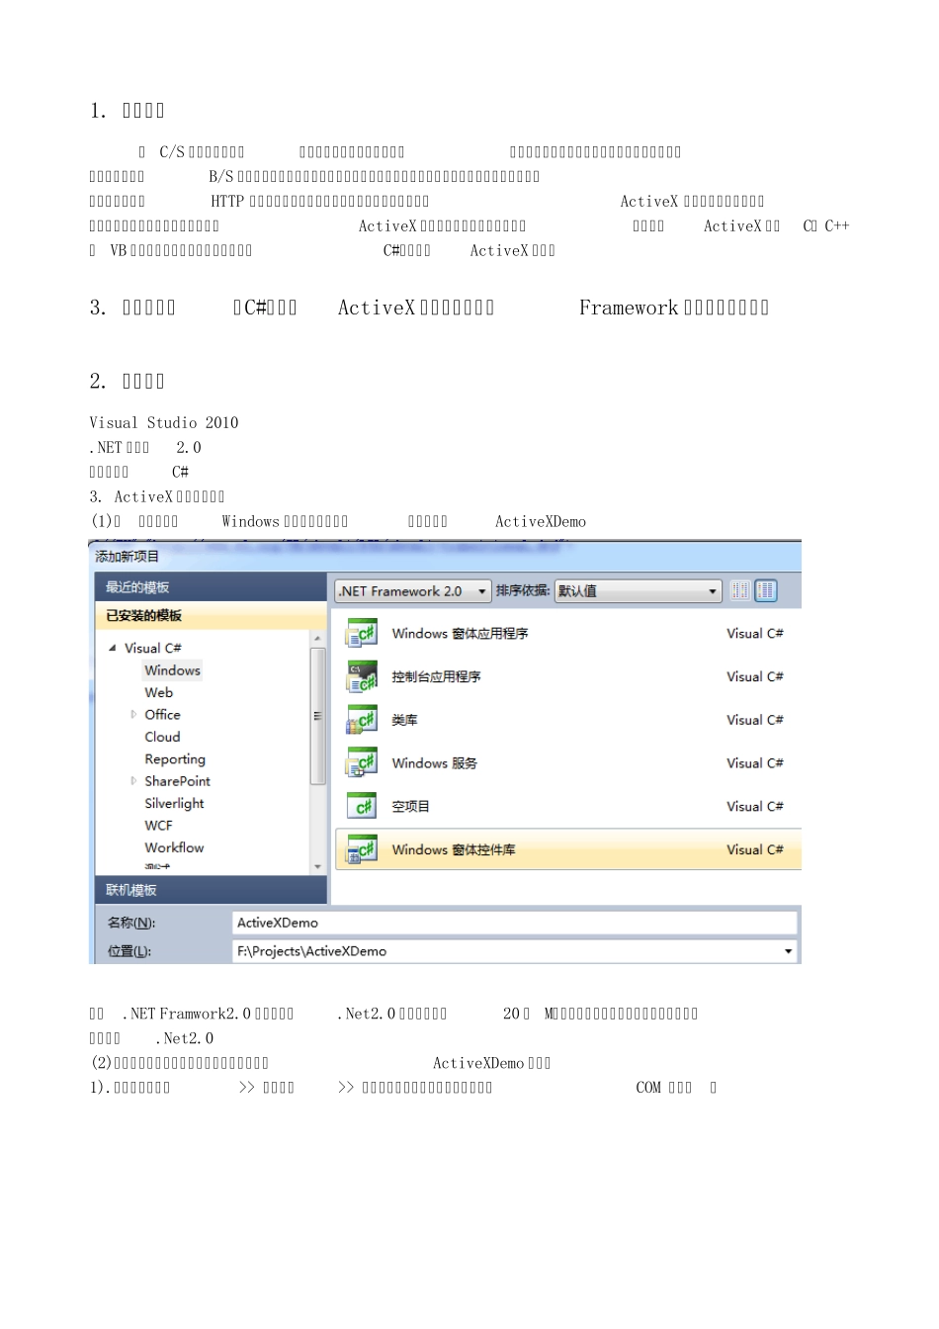Click the template tree scrollbar up arrow

pos(317,640)
